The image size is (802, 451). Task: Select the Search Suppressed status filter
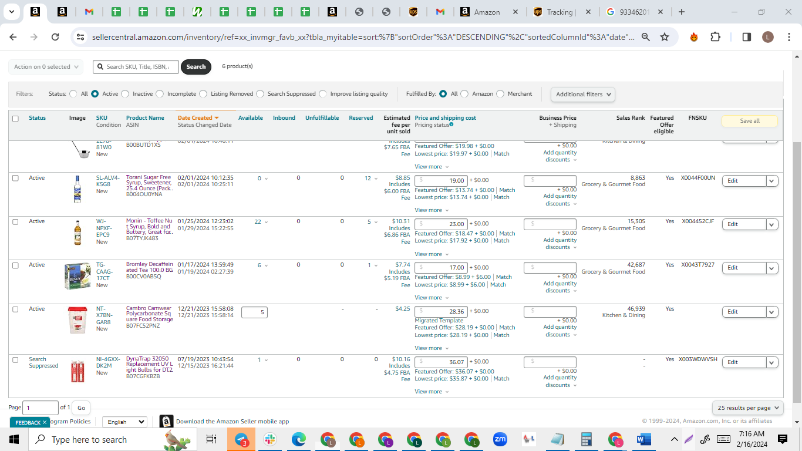point(260,94)
